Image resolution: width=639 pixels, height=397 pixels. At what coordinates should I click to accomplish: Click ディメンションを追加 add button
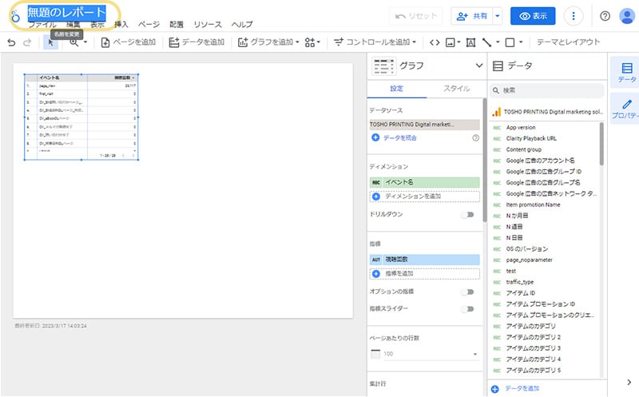[424, 197]
